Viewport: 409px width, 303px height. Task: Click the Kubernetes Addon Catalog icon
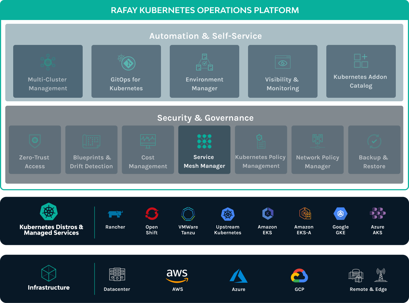(361, 61)
